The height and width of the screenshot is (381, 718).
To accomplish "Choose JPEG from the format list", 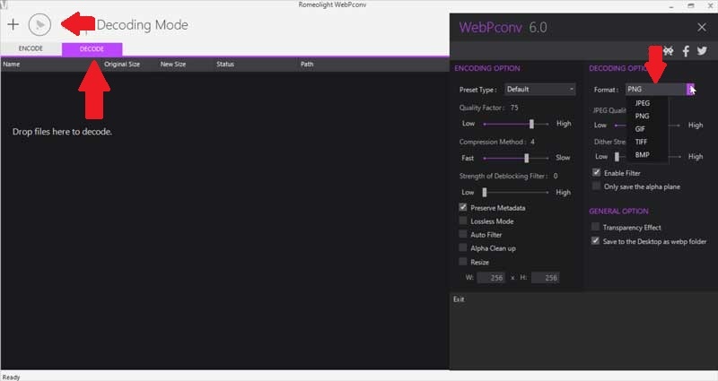I will (x=643, y=103).
